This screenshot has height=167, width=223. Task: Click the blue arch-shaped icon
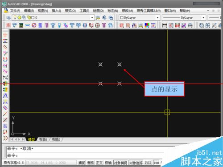pyautogui.click(x=110, y=25)
